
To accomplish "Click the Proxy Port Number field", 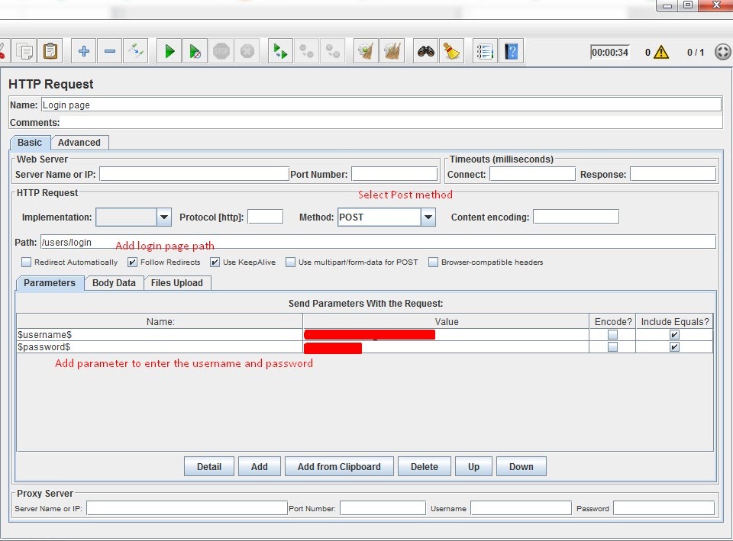I will pos(383,508).
